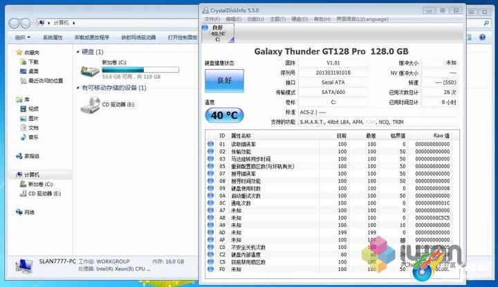
Task: Click status orb for attribute 01 读取错误率
Action: point(210,144)
